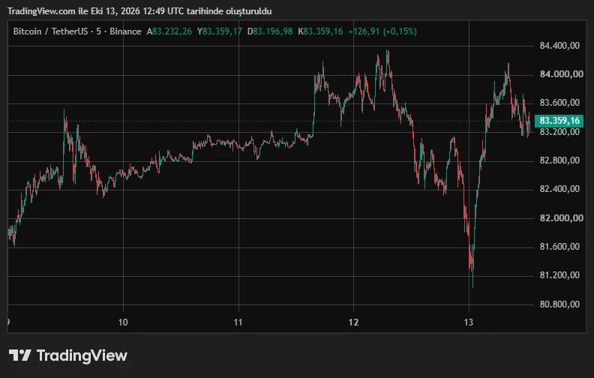Click the Bitcoin / TetherUS symbol title
The width and height of the screenshot is (594, 378).
(x=50, y=31)
